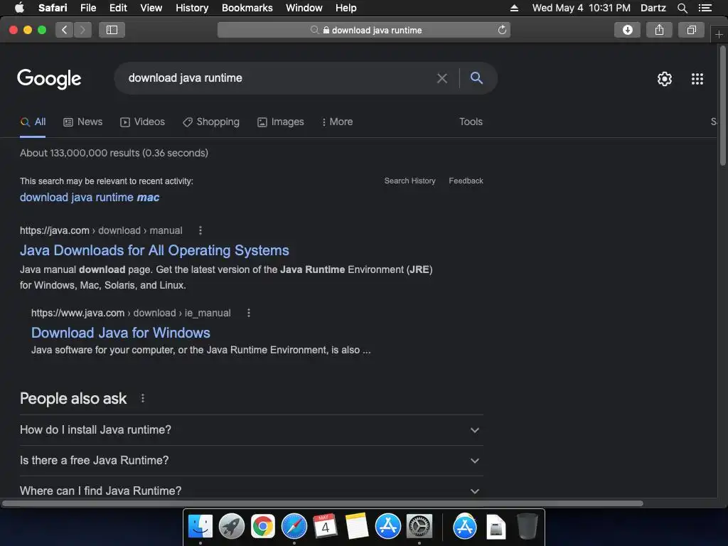
Task: Select the All results tab
Action: (x=33, y=122)
